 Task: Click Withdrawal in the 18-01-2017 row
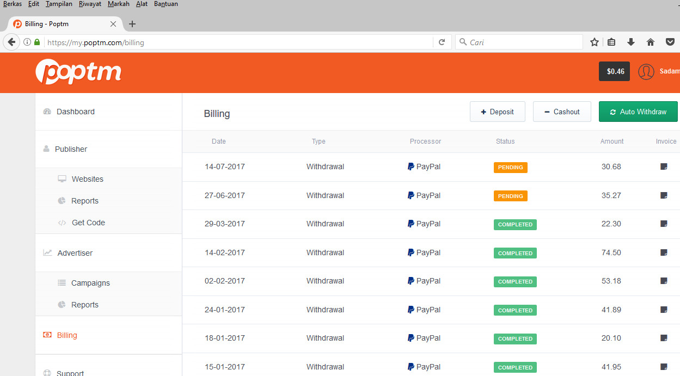click(x=325, y=338)
